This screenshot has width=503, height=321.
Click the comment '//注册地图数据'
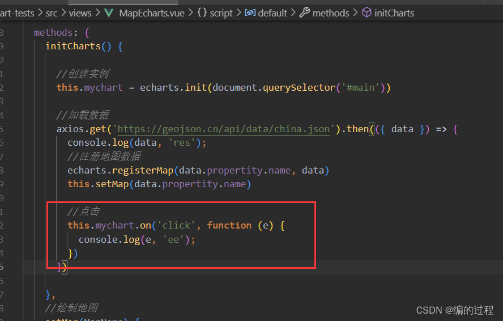(x=104, y=157)
